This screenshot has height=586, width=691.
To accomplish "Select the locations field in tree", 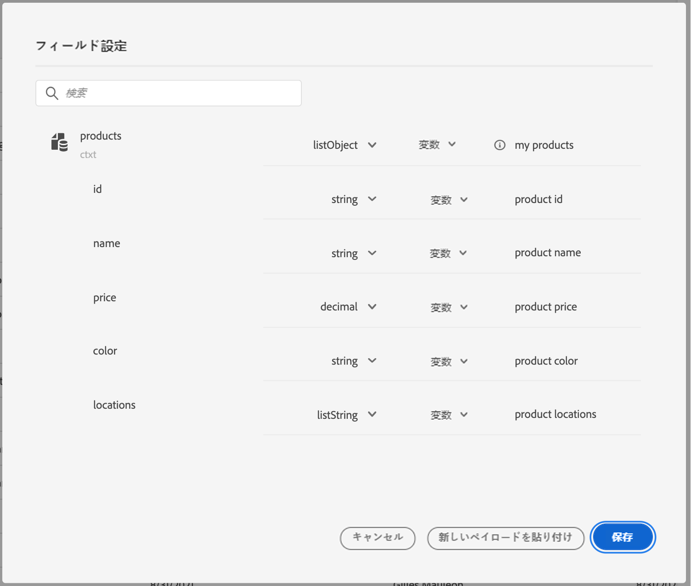I will click(x=114, y=405).
